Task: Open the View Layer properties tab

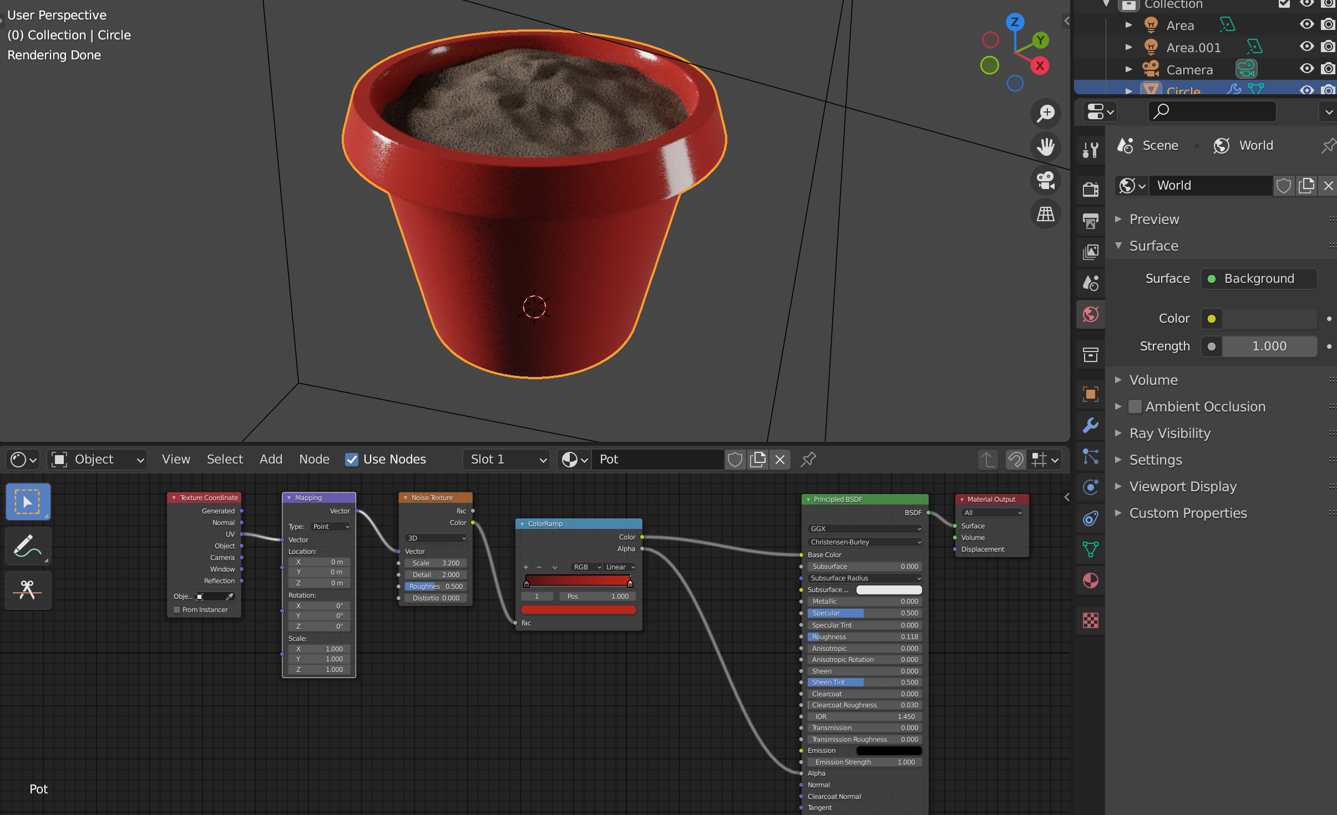Action: [1091, 252]
